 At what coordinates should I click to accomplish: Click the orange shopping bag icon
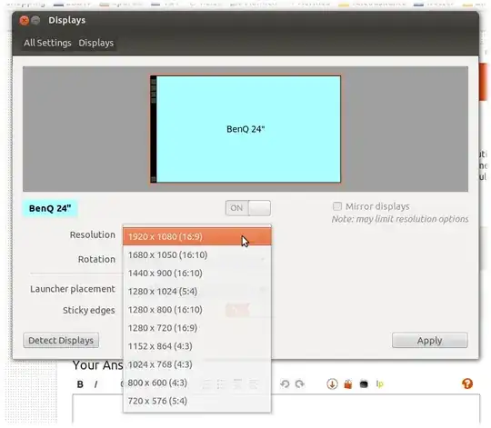(x=348, y=383)
